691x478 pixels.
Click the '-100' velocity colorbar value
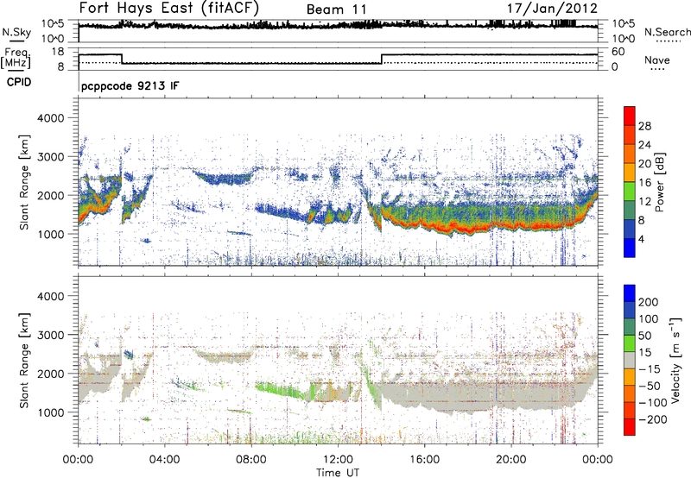click(653, 403)
